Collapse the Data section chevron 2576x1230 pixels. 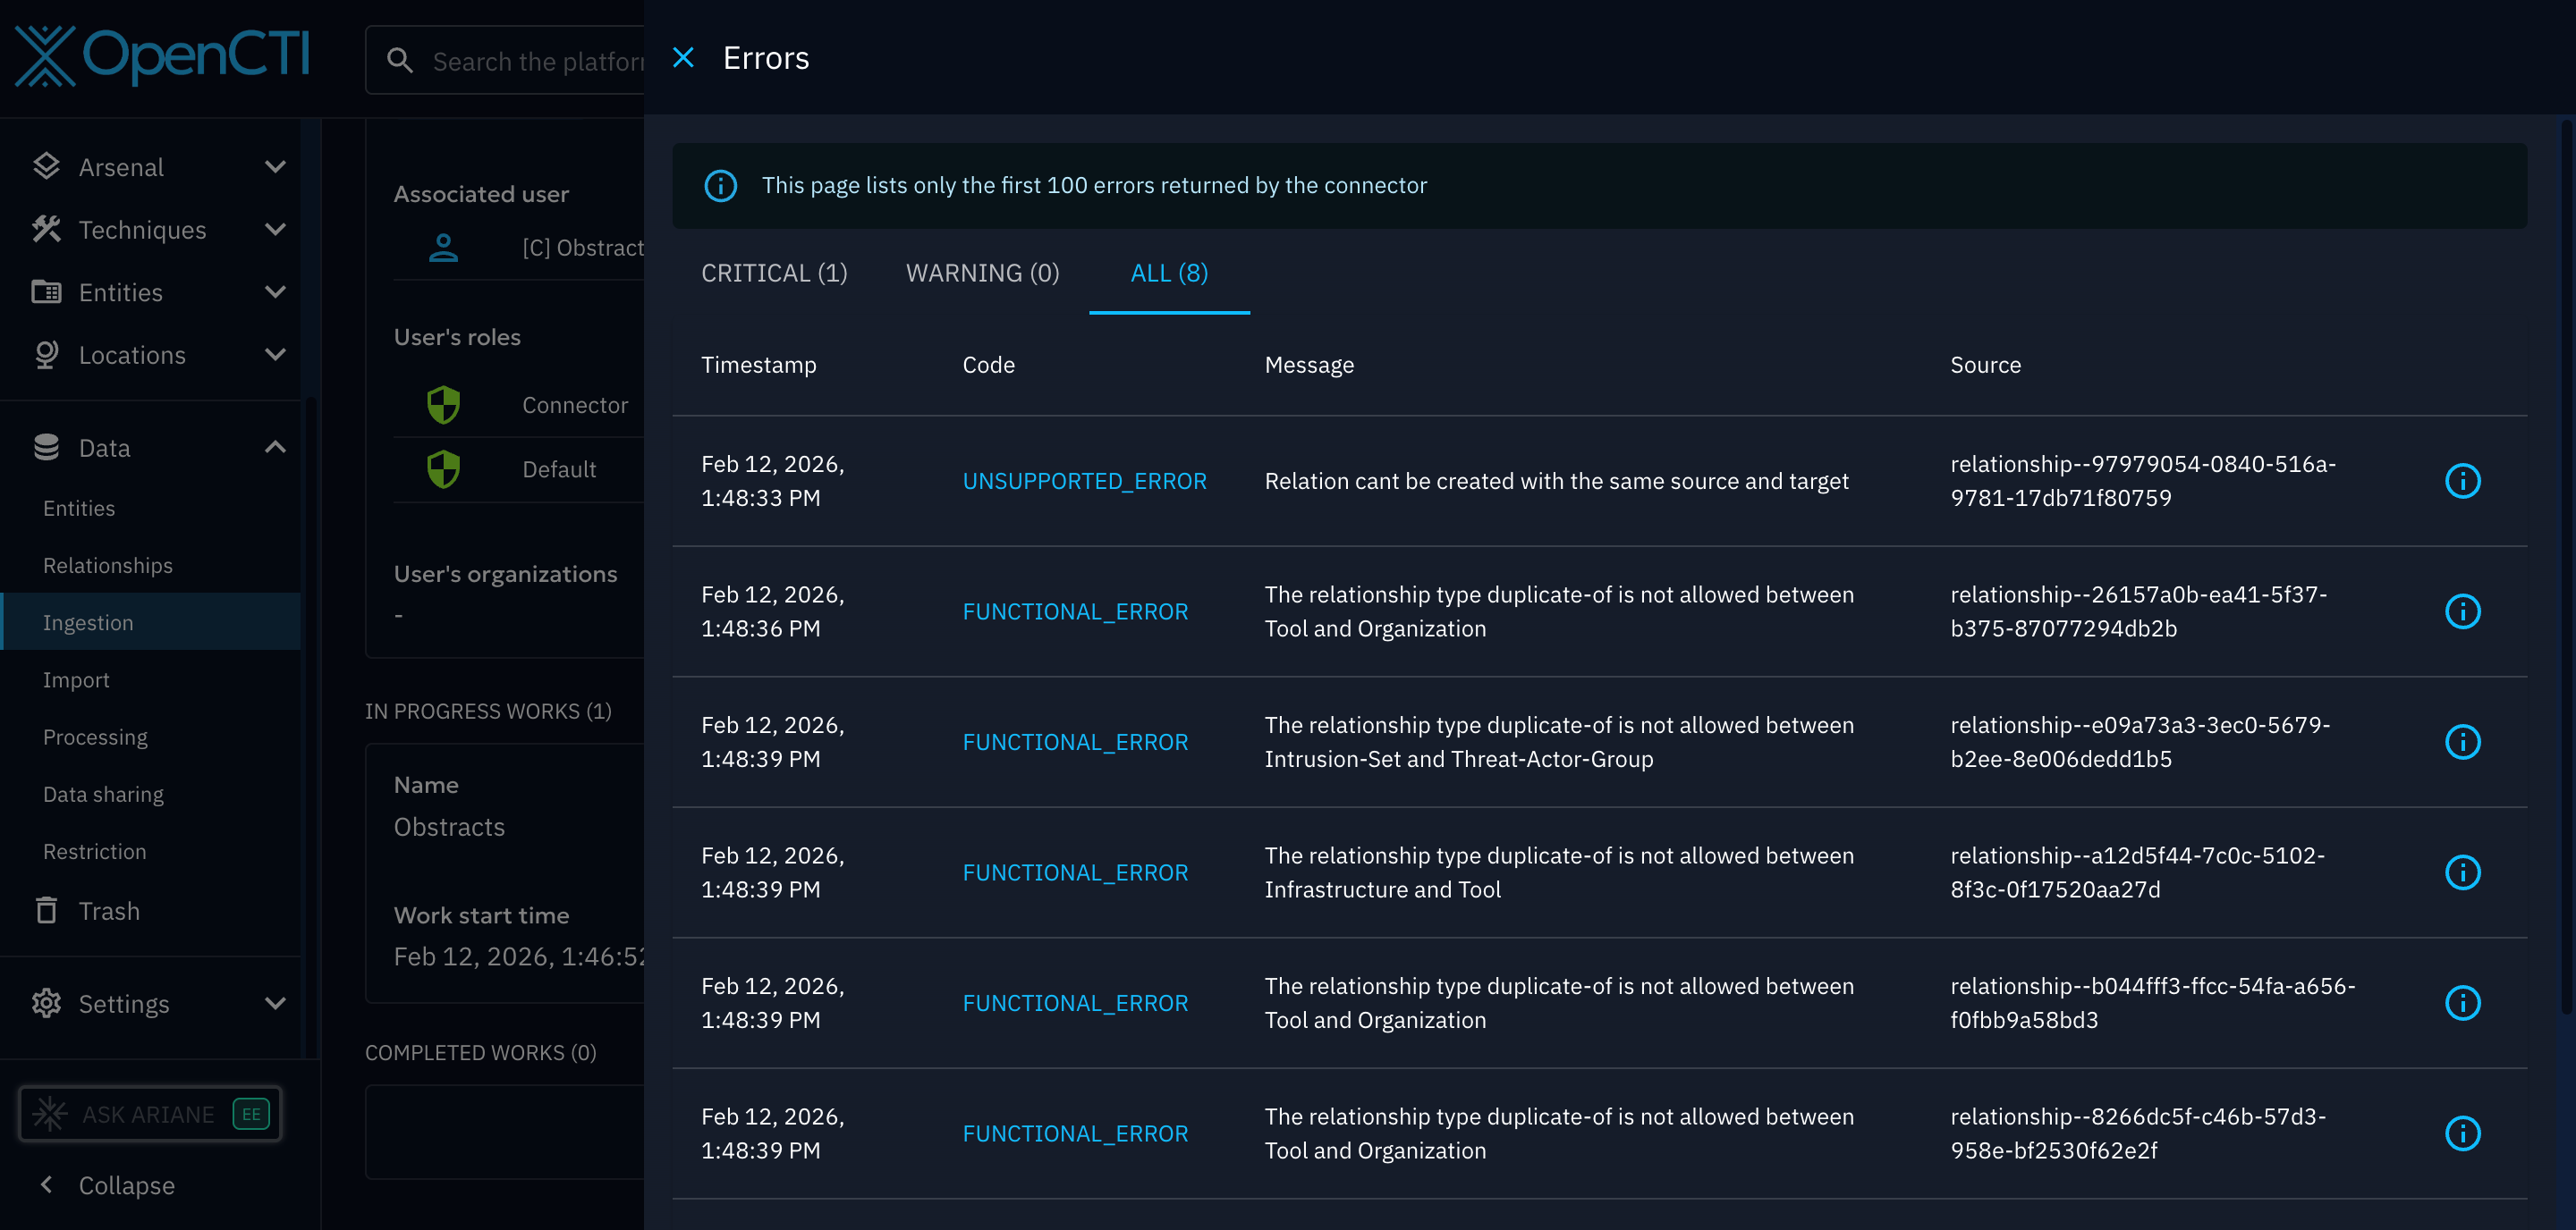(x=275, y=447)
